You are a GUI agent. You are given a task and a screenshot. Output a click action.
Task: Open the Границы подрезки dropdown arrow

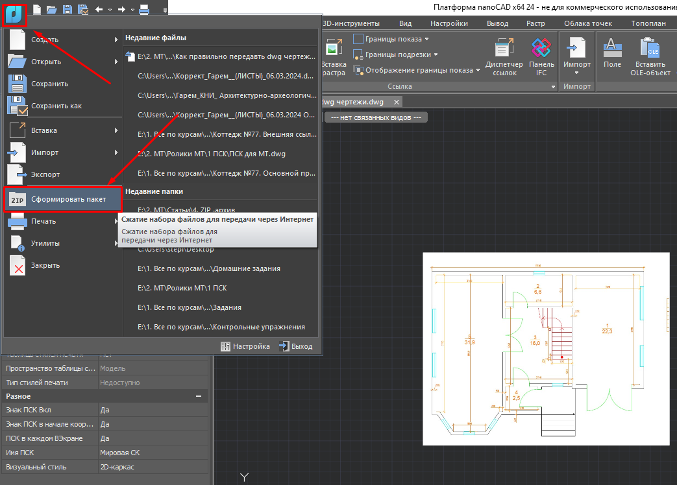pyautogui.click(x=436, y=54)
